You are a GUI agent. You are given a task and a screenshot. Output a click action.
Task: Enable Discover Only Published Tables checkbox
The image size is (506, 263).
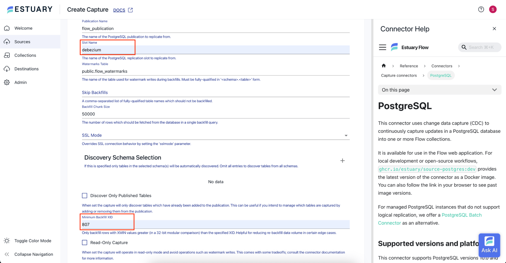[85, 195]
